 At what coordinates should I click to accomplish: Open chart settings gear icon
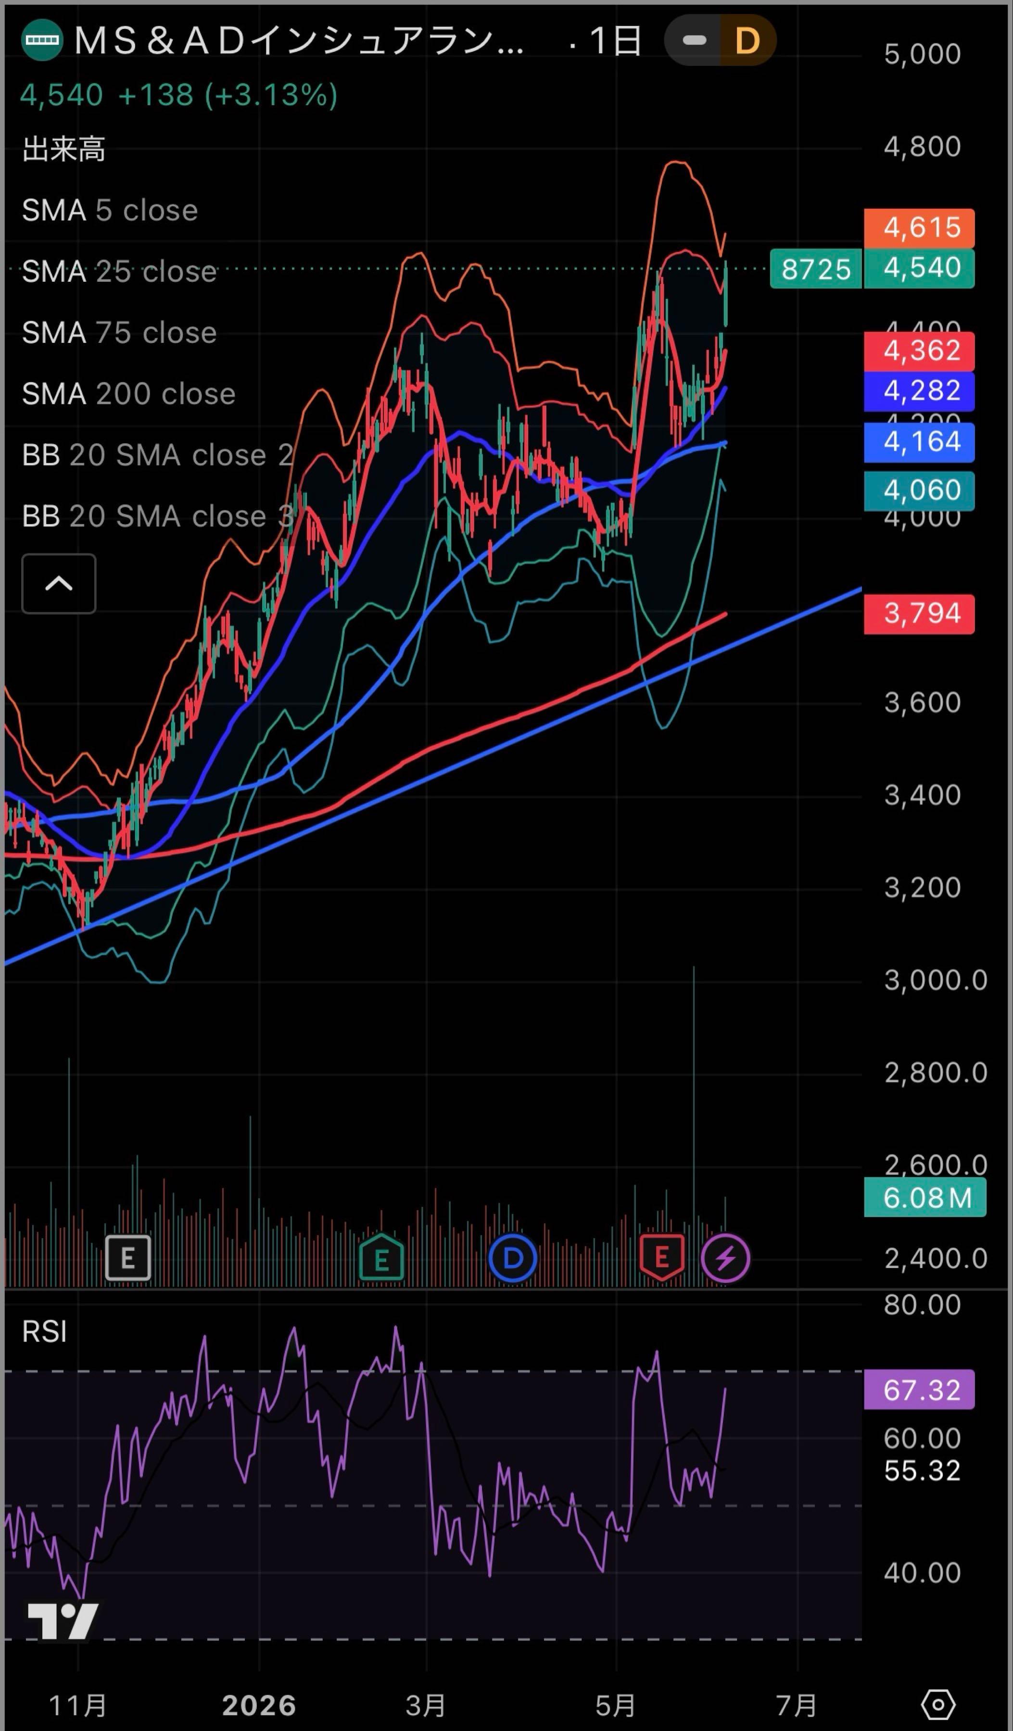coord(939,1705)
